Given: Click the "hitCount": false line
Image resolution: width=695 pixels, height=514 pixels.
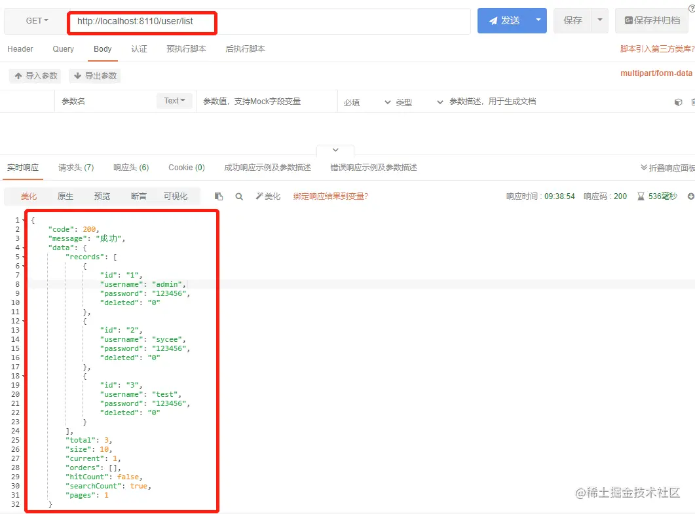Looking at the screenshot, I should pos(103,477).
